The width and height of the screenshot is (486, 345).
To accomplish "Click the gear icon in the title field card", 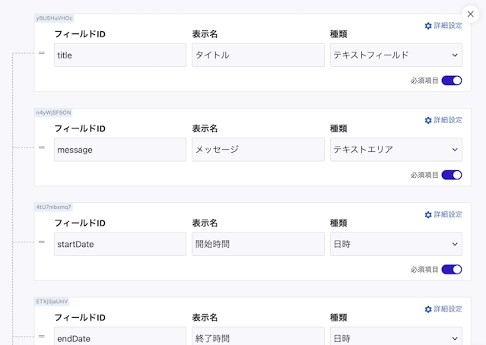I will pos(428,26).
